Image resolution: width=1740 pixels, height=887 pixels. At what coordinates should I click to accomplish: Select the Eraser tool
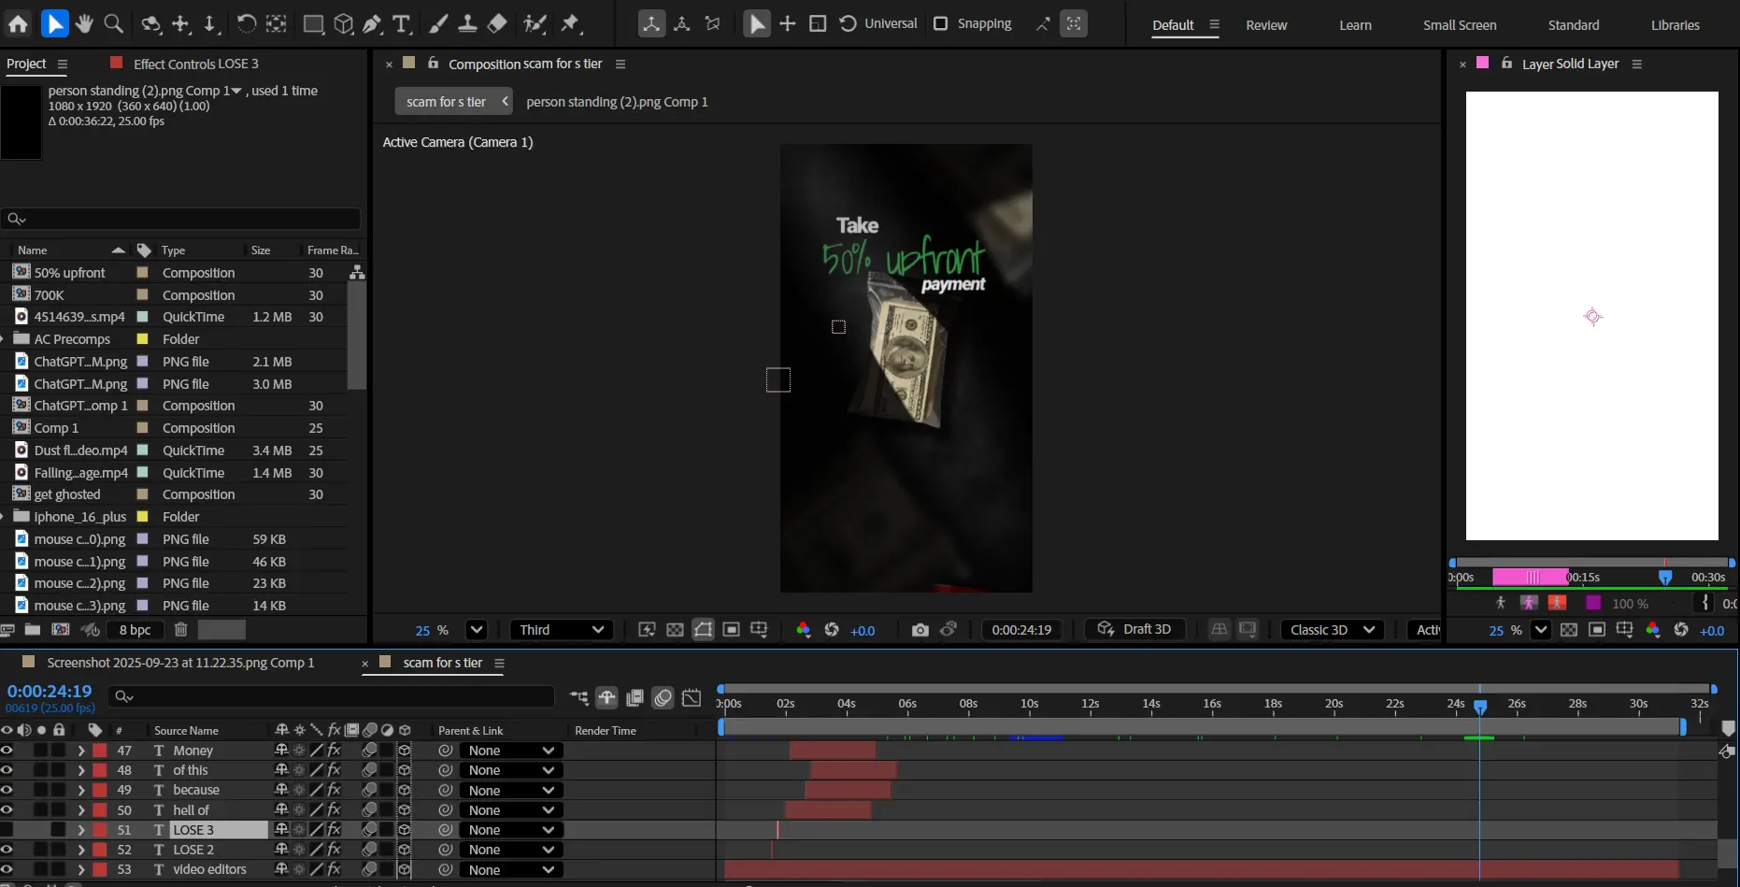(498, 24)
